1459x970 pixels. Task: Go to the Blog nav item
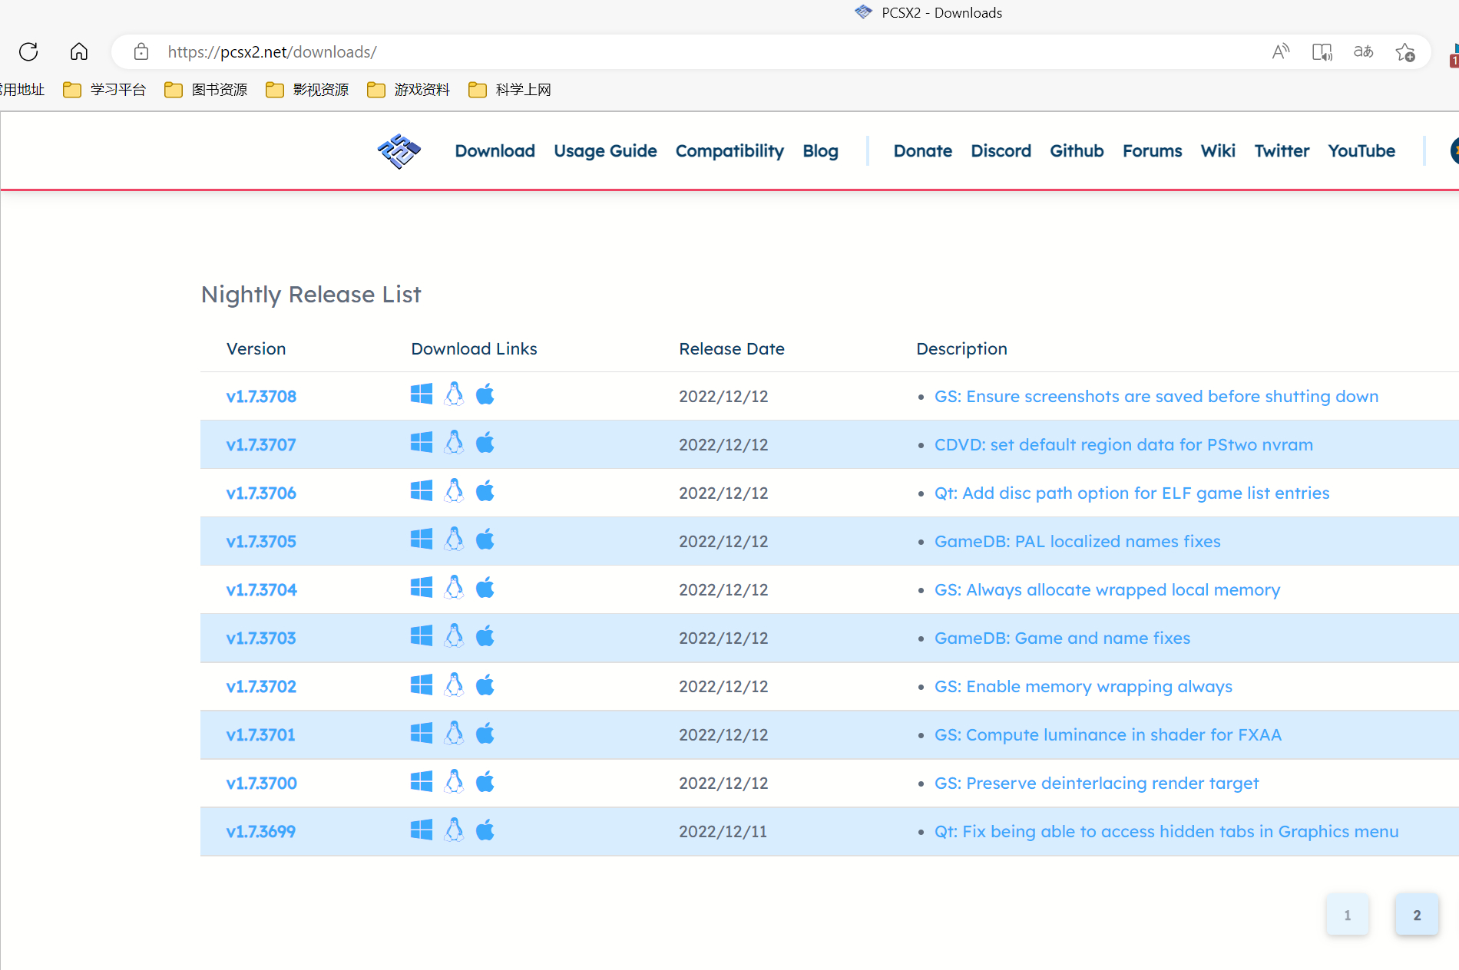(820, 151)
